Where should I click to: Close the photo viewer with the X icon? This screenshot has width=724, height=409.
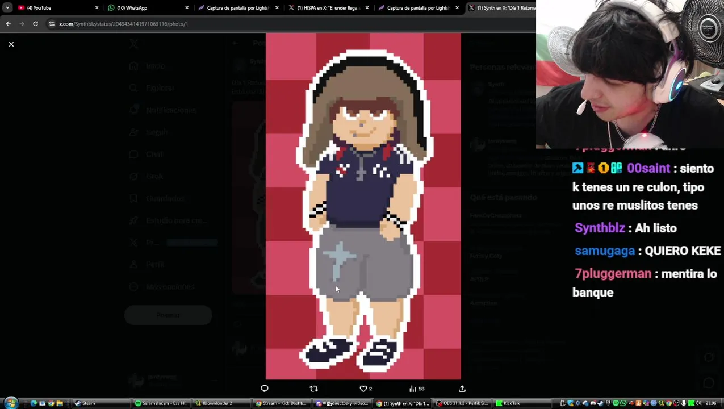click(x=11, y=44)
